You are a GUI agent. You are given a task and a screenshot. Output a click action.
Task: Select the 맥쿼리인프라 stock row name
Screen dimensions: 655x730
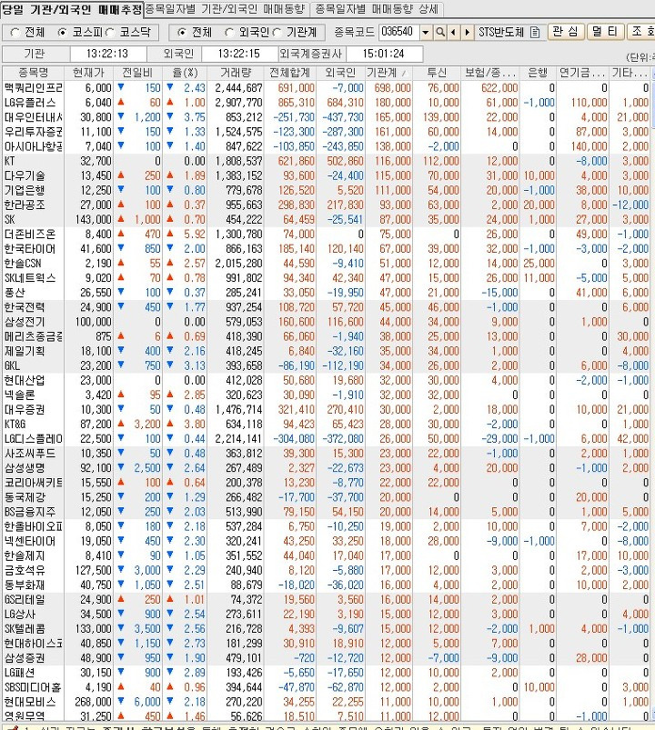pyautogui.click(x=33, y=88)
